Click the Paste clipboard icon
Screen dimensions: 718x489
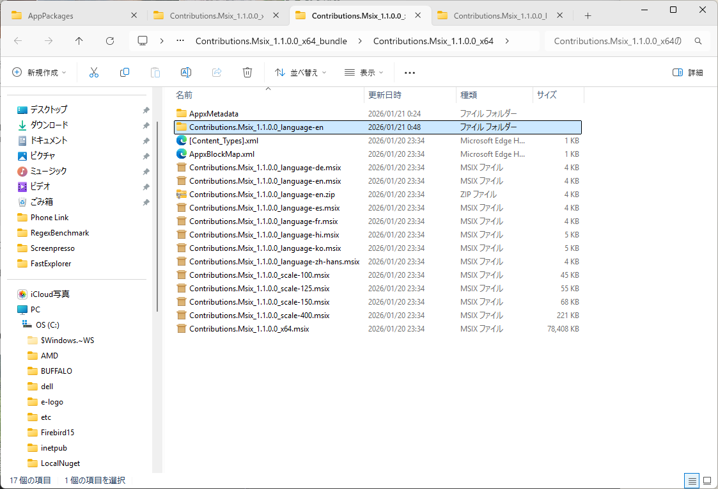click(x=155, y=72)
